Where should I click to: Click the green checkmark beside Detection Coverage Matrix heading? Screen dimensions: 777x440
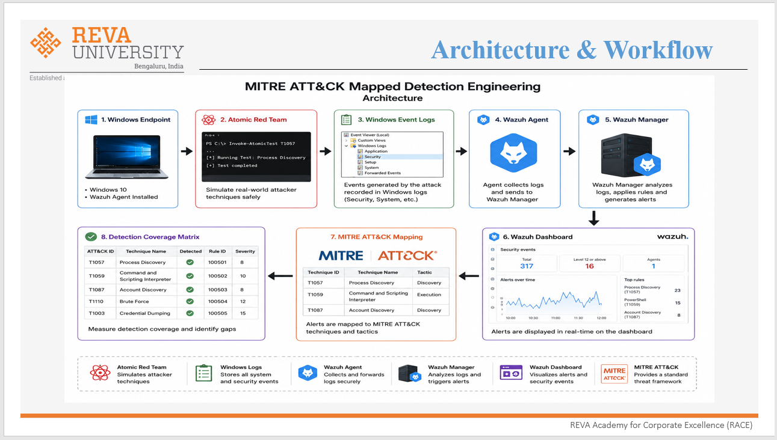point(91,237)
